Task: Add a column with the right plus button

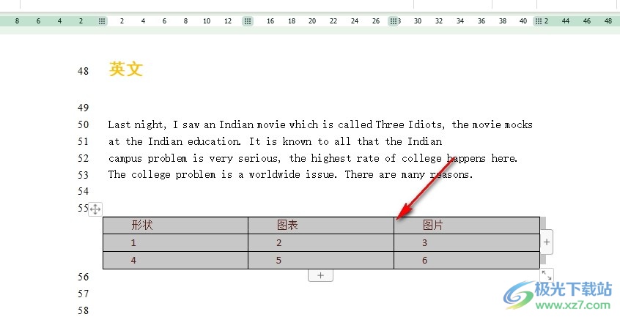Action: pyautogui.click(x=547, y=242)
